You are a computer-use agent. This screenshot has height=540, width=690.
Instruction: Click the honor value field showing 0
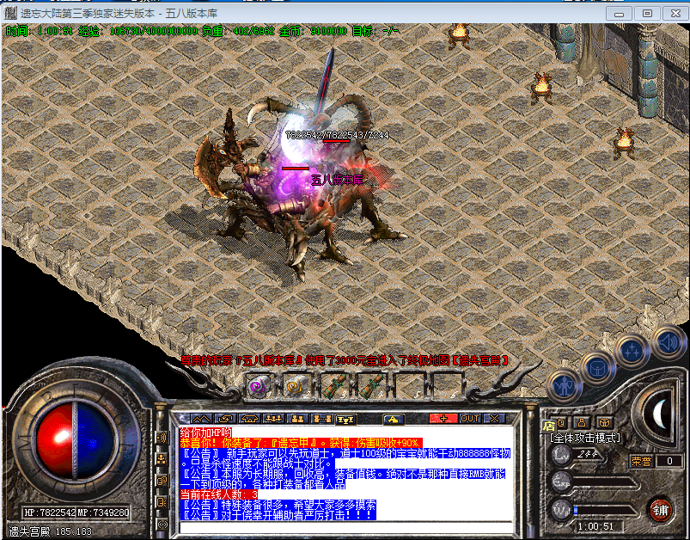[x=669, y=461]
